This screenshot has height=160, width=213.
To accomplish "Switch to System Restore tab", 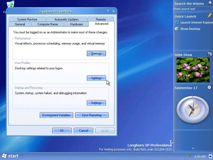I will click(x=27, y=19).
